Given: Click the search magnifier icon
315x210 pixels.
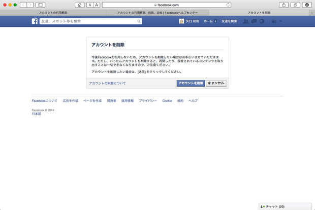Looking at the screenshot, I should [x=139, y=22].
